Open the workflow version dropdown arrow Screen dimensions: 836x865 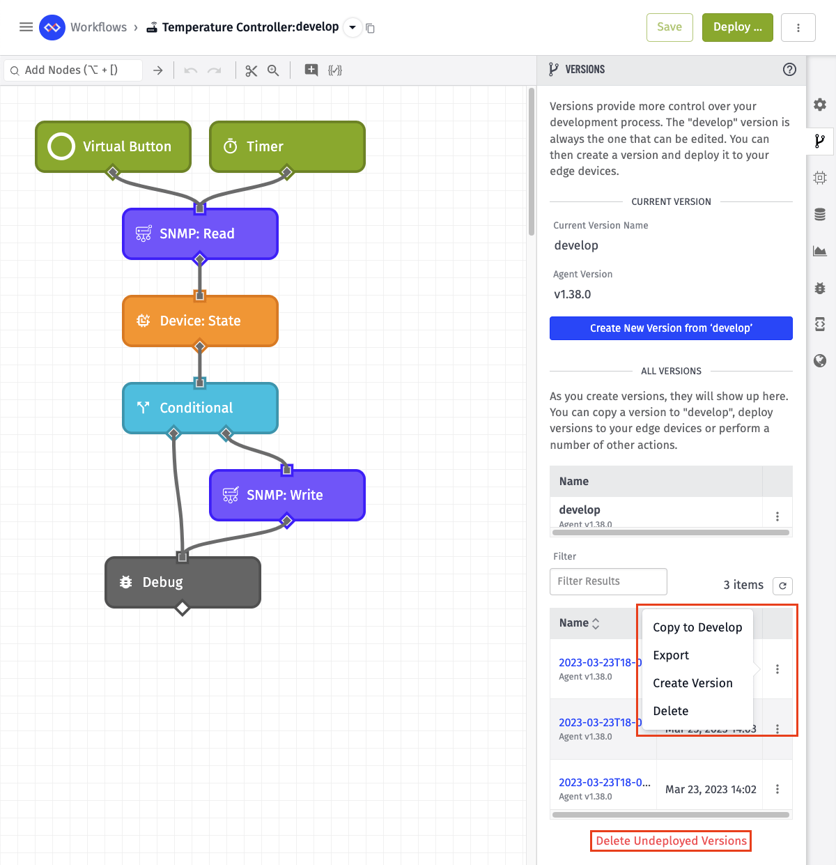[x=353, y=28]
